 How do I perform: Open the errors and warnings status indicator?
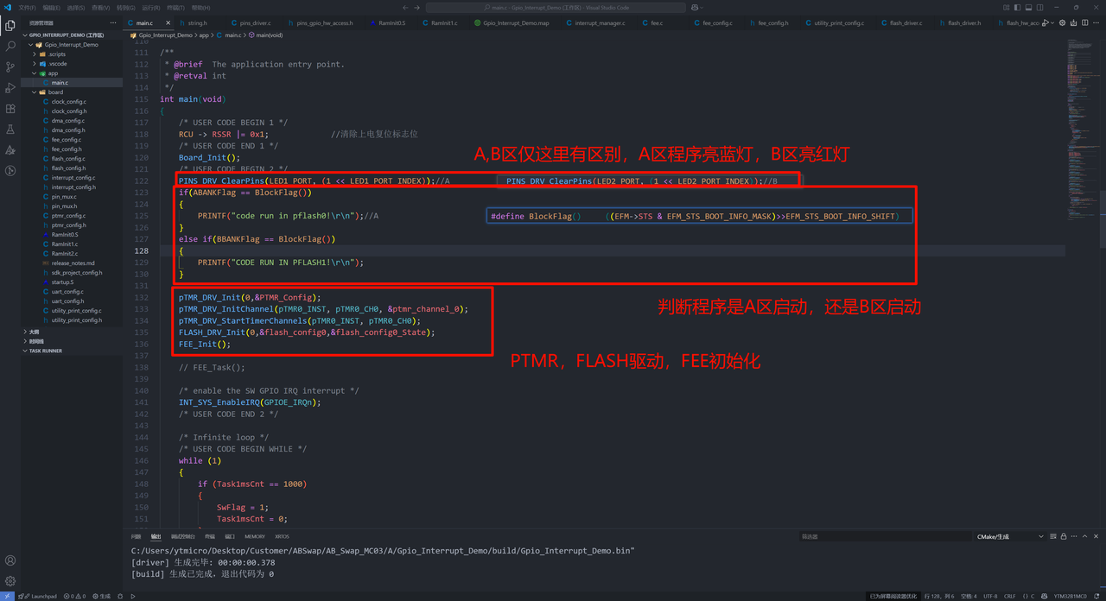74,596
